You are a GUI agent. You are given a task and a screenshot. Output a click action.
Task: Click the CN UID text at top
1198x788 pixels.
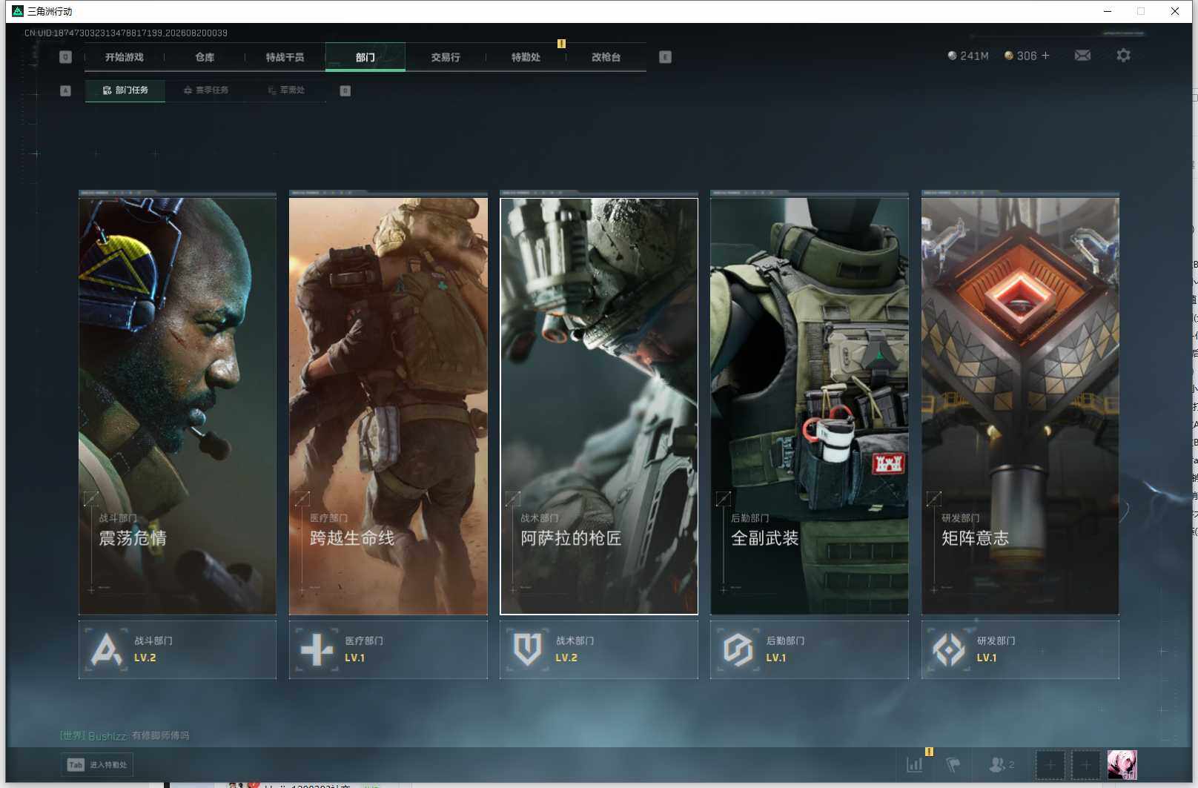(126, 33)
